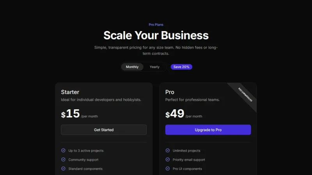Click the Upgrade to Pro button
The height and width of the screenshot is (175, 312).
[x=208, y=130]
